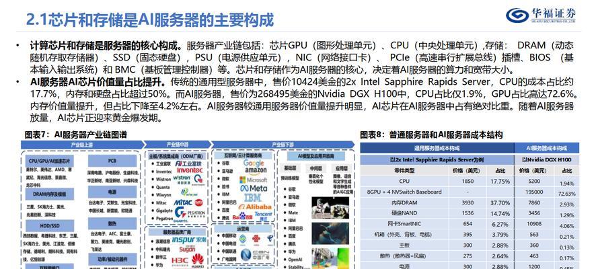Click the 互联网/云计算服务商 heading

point(243,155)
